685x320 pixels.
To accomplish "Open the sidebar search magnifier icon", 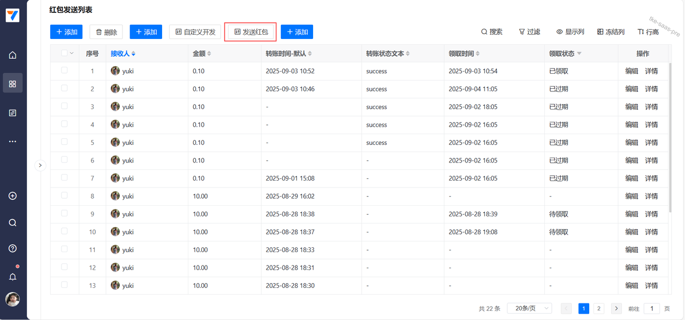I will (13, 223).
